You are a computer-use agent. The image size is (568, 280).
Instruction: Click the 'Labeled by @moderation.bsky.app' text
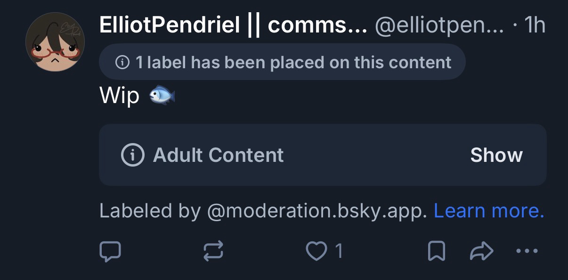click(263, 211)
